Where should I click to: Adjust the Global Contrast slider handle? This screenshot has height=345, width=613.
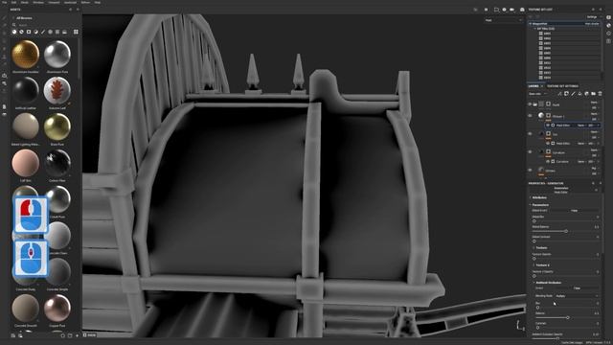point(534,241)
